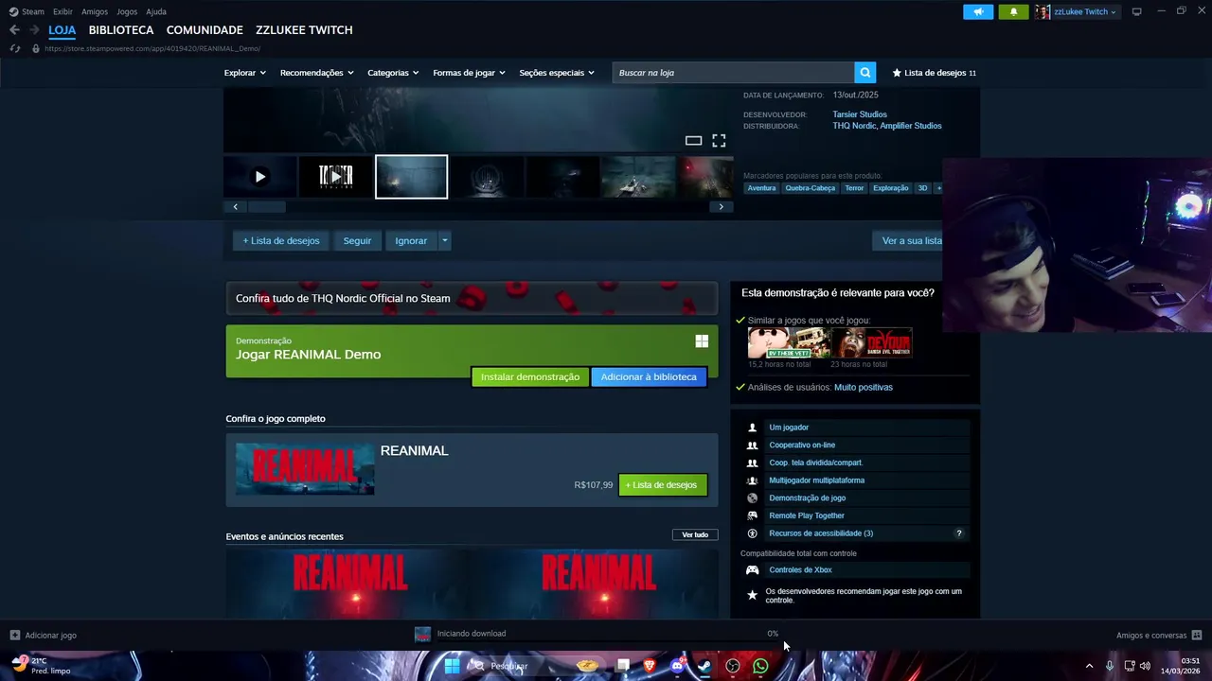Image resolution: width=1212 pixels, height=681 pixels.
Task: Open the Amigos menu
Action: pyautogui.click(x=95, y=11)
